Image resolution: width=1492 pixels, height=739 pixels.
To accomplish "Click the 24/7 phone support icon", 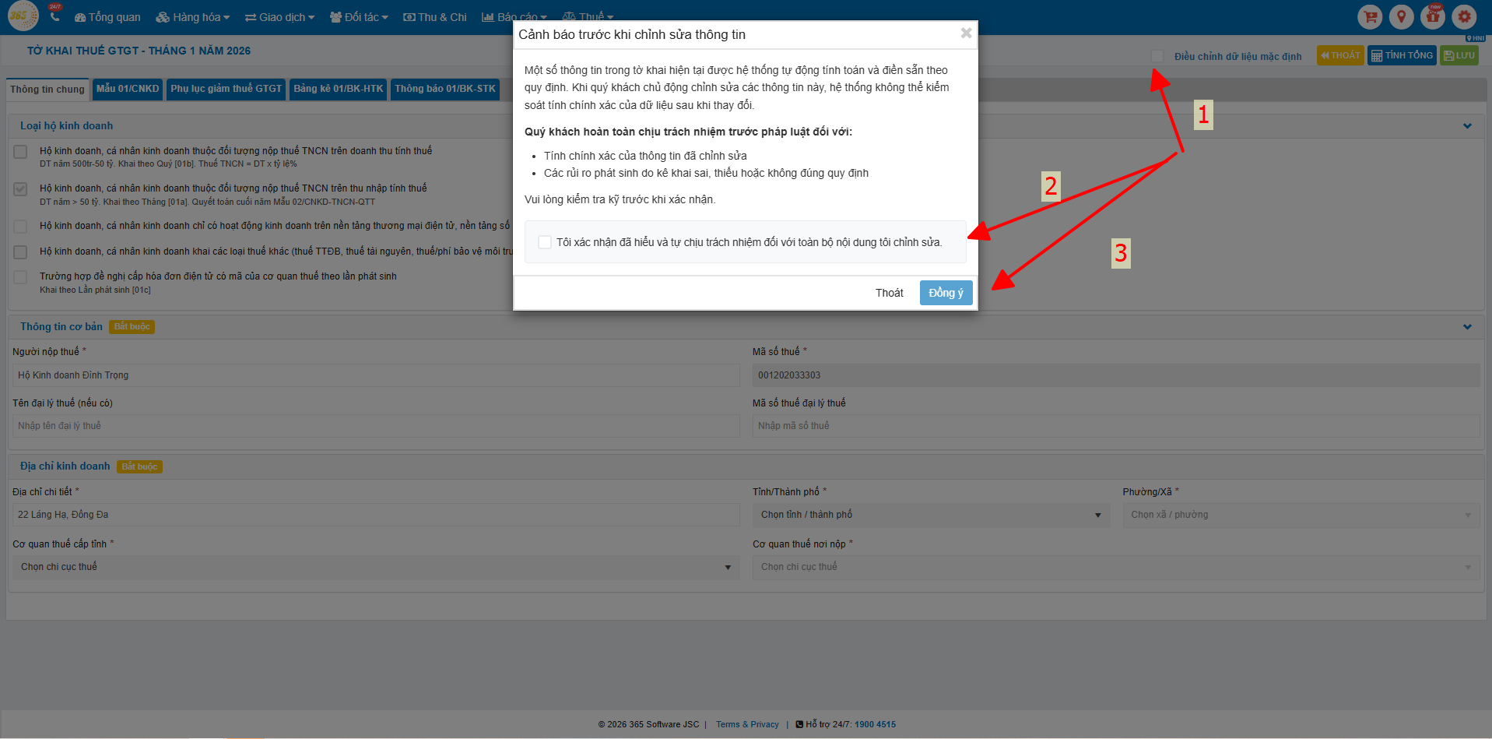I will coord(54,15).
